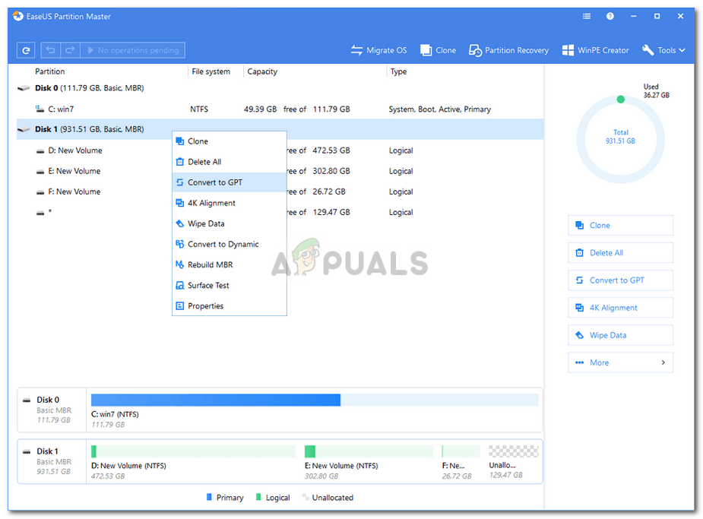
Task: Click the 472.53 GB capacity value
Action: (x=331, y=150)
